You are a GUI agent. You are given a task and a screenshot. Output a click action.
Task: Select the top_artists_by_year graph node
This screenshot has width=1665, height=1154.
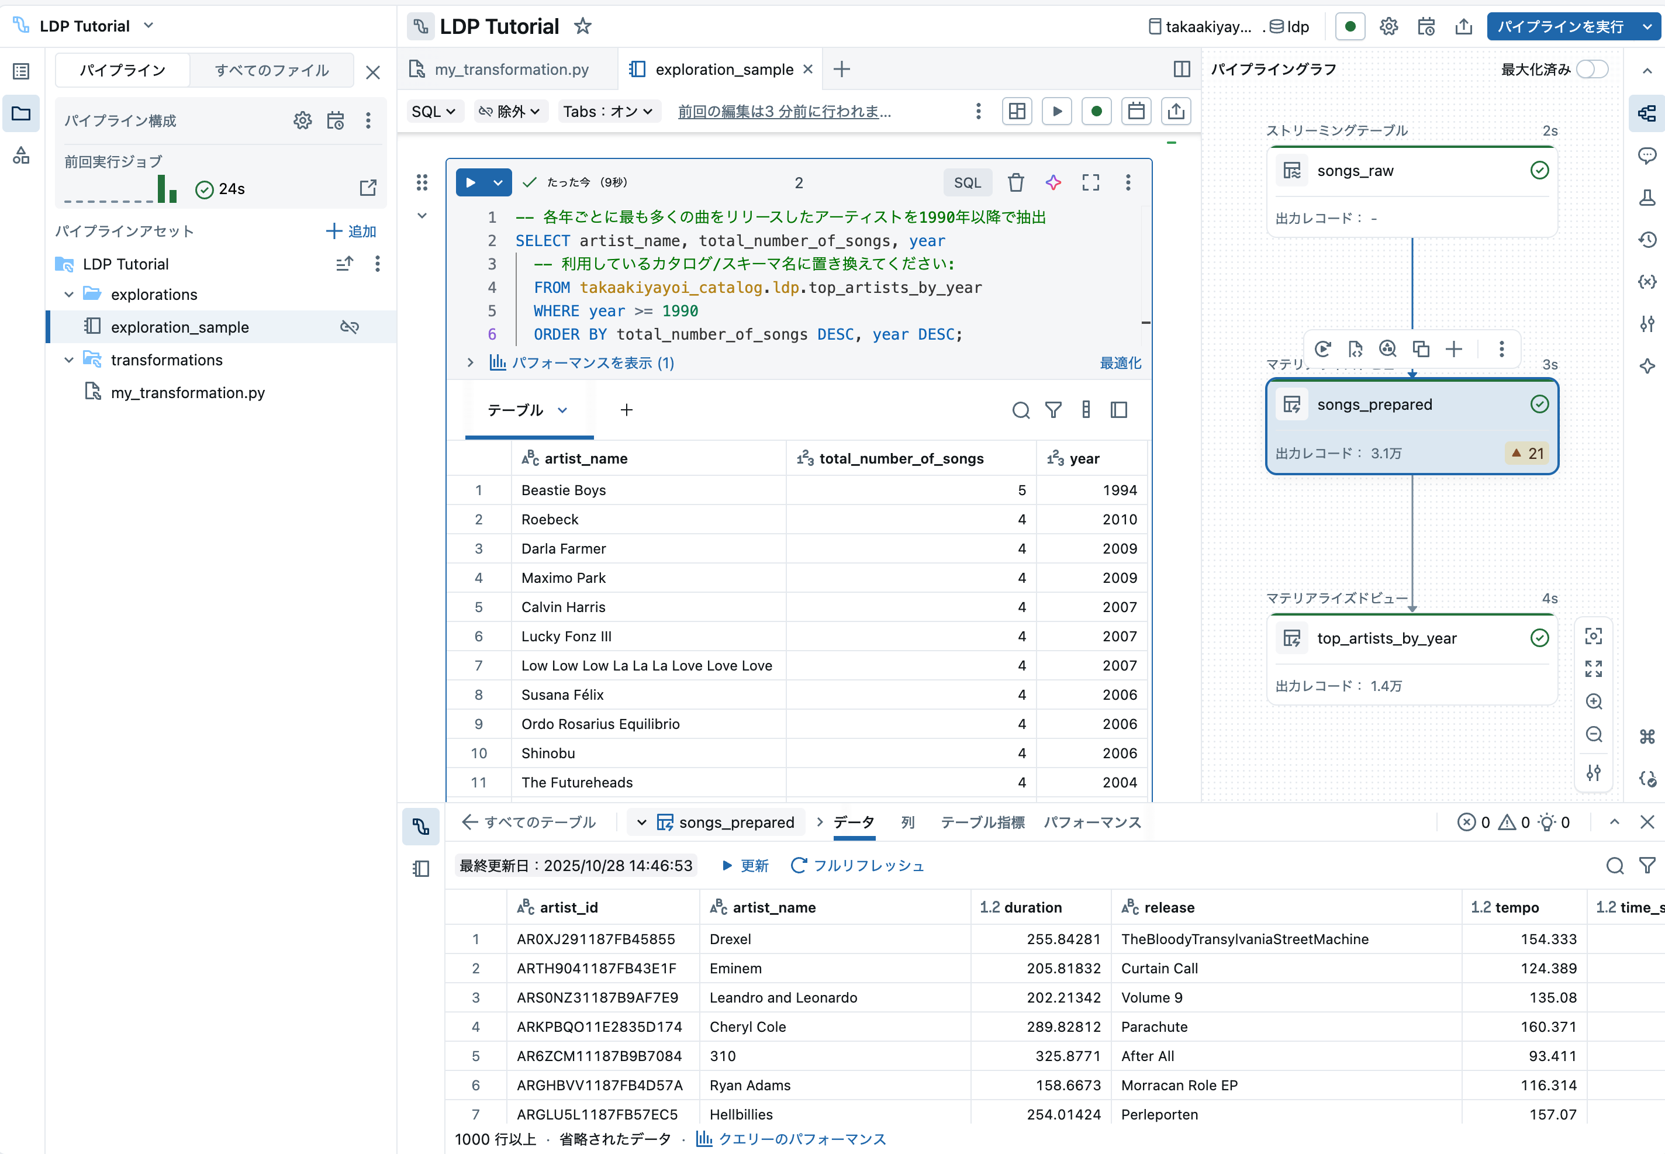click(x=1386, y=638)
